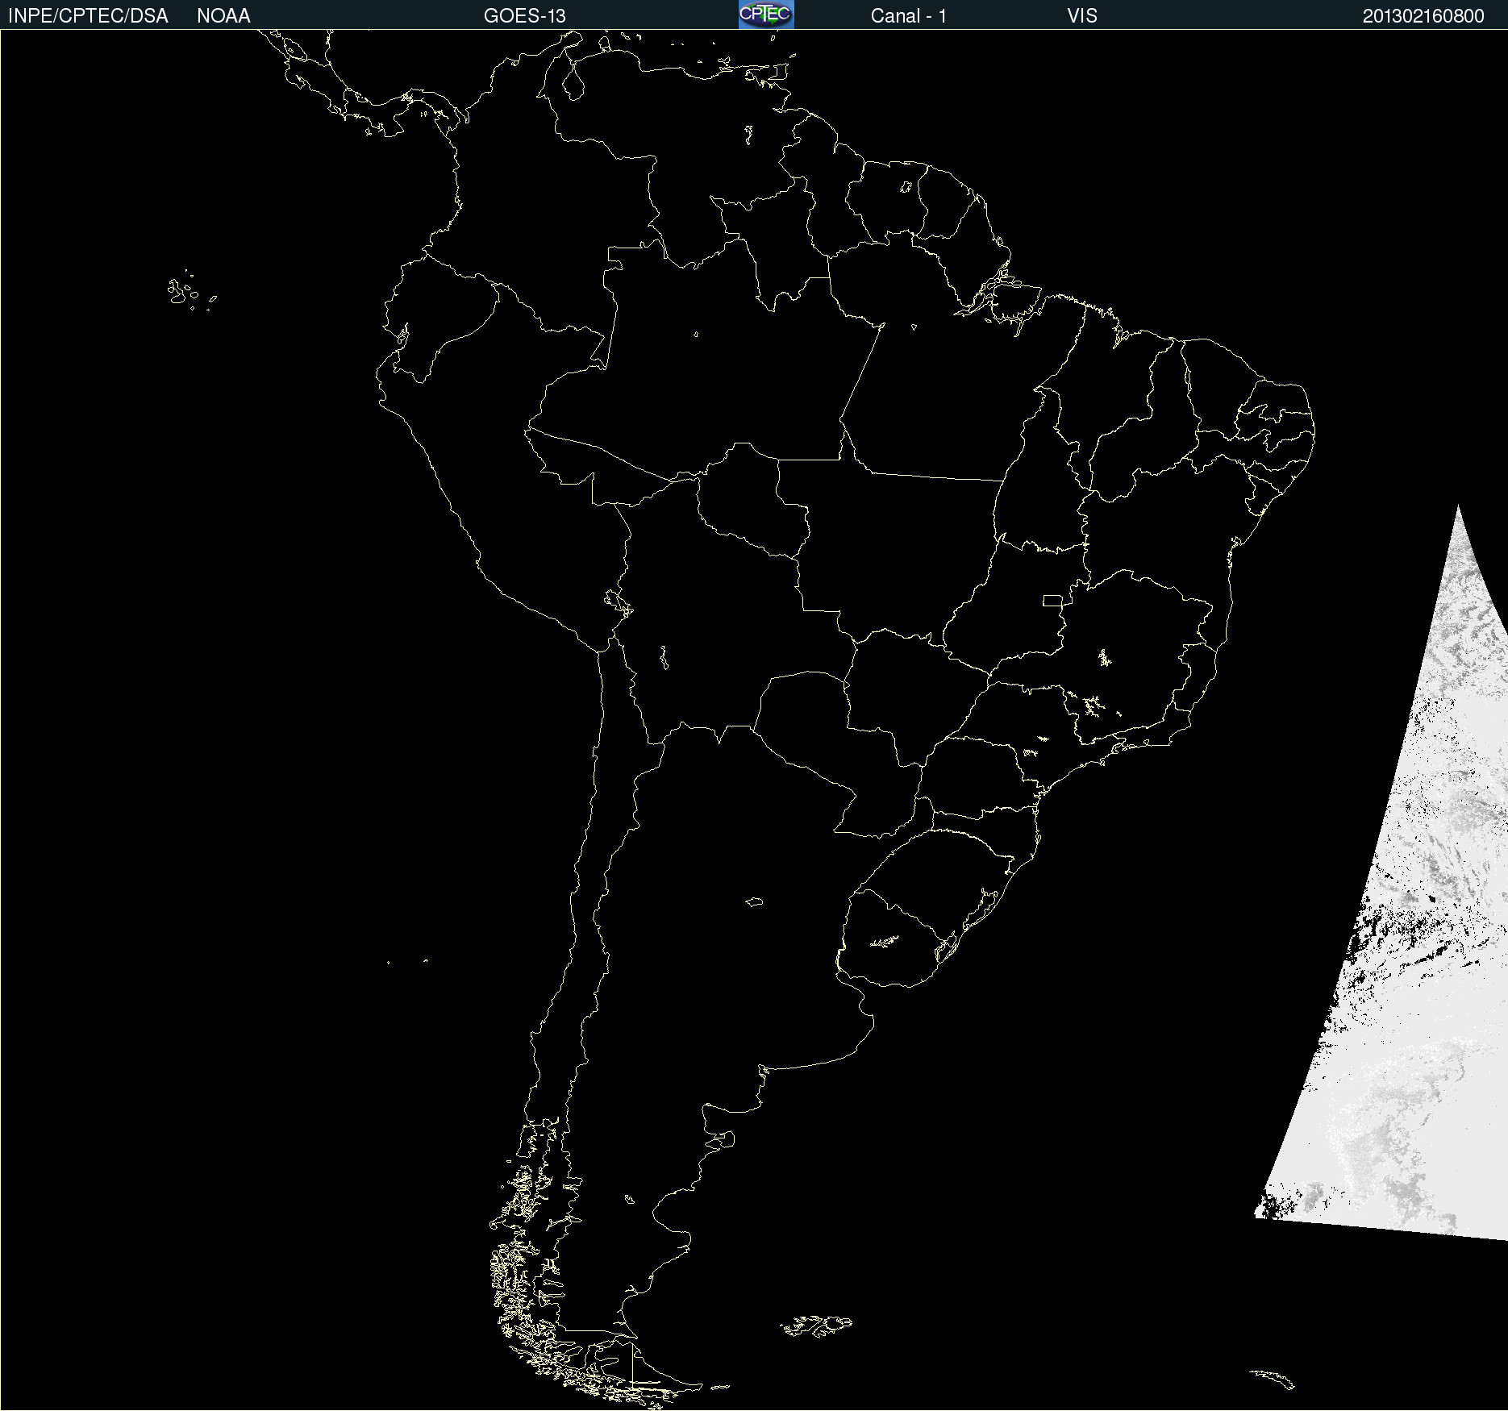This screenshot has height=1411, width=1508.
Task: Click the VIS channel label
Action: point(1081,16)
